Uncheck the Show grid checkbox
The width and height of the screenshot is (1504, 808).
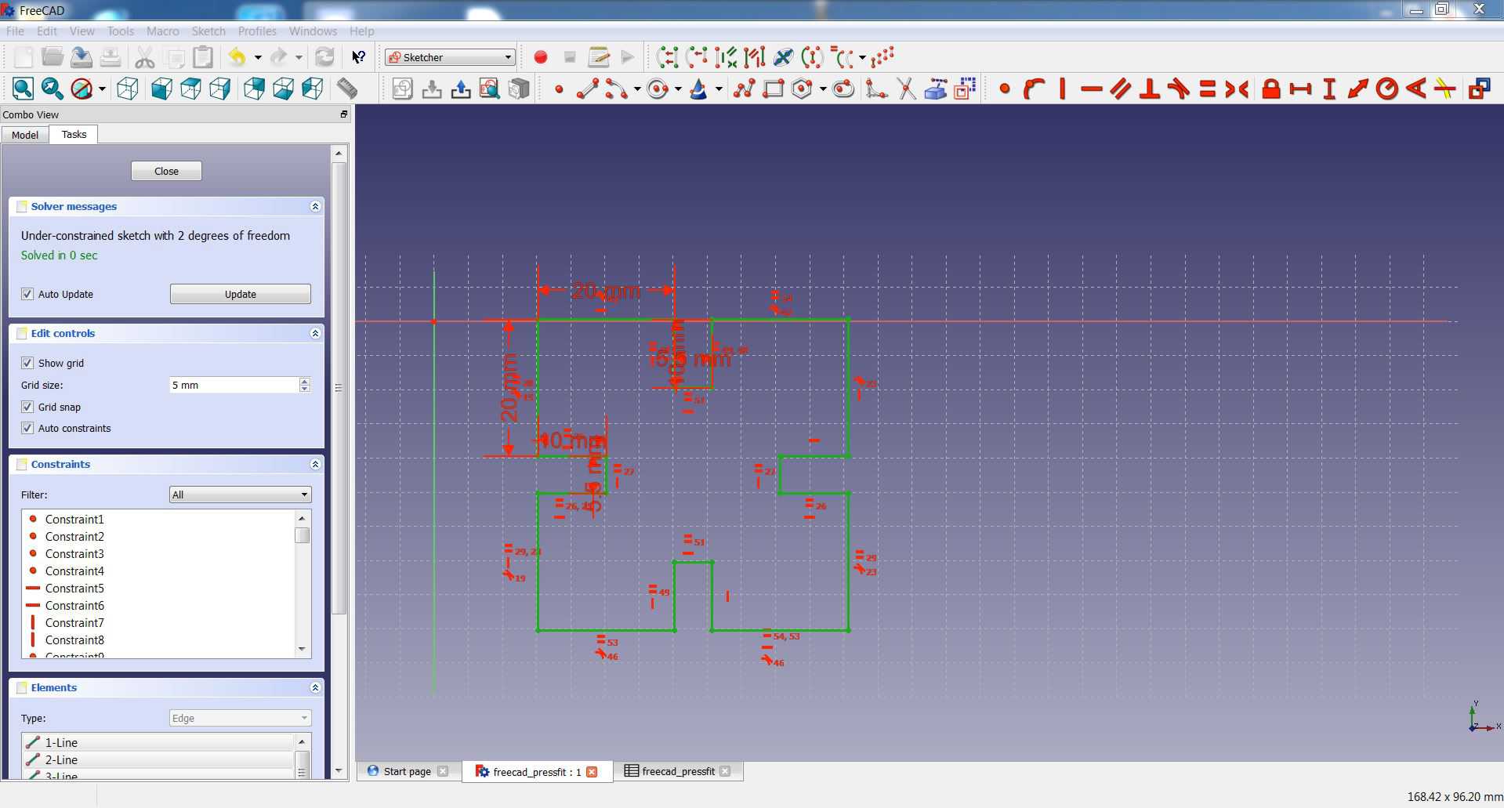[27, 363]
